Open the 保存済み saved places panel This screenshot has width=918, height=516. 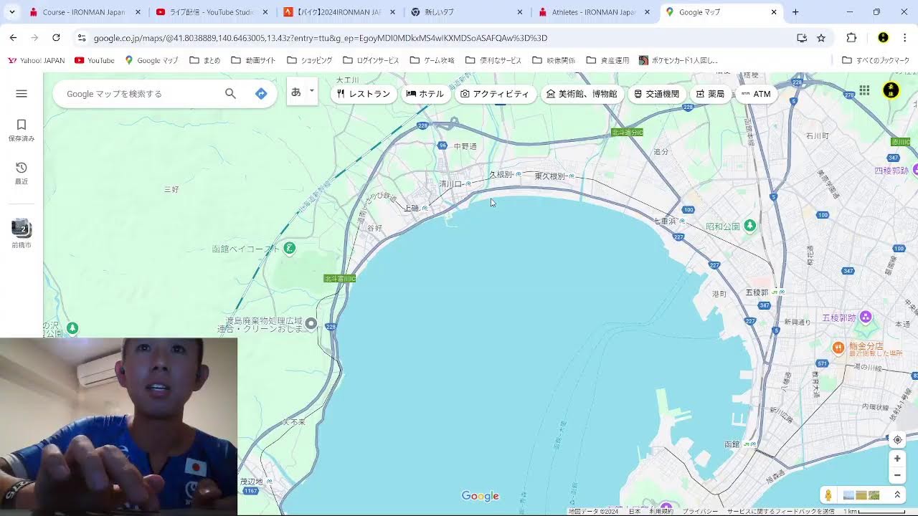pyautogui.click(x=22, y=130)
